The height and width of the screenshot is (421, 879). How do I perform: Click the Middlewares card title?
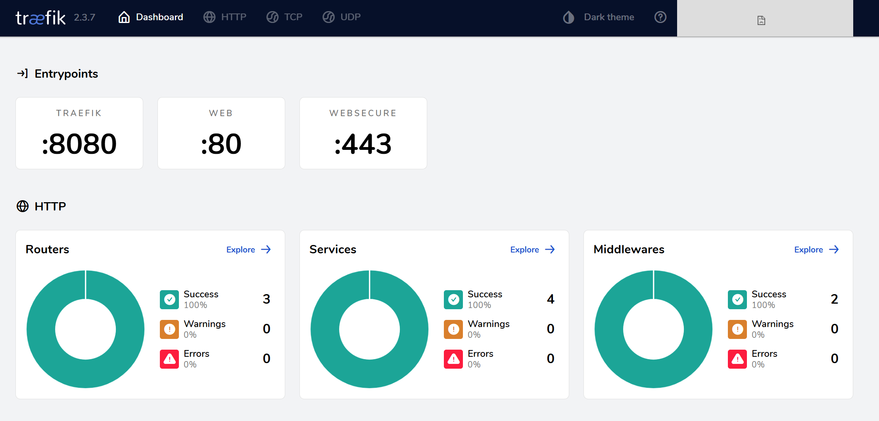click(629, 249)
